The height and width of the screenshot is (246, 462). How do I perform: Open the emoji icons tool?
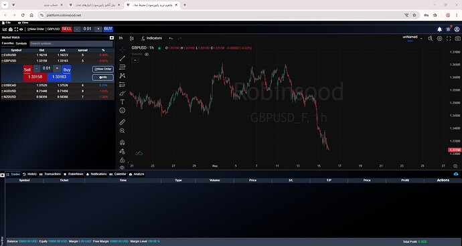click(x=123, y=111)
